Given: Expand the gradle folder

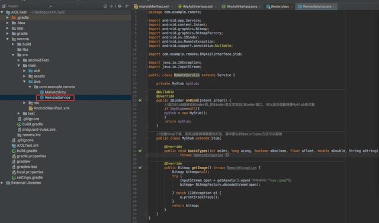Looking at the screenshot, I should pos(8,34).
